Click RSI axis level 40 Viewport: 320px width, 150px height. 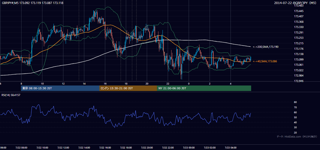[x=295, y=122]
